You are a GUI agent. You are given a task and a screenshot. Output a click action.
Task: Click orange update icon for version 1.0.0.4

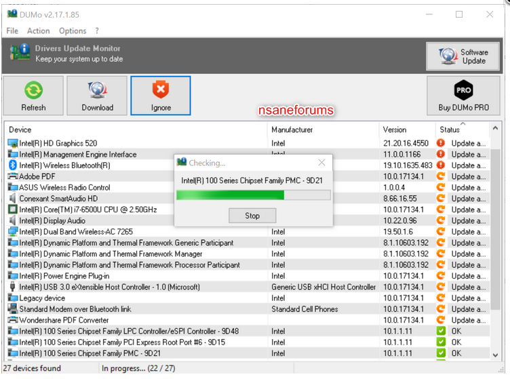tap(441, 187)
